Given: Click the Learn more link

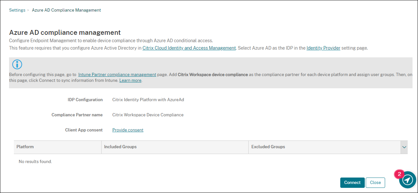Looking at the screenshot, I should 130,81.
